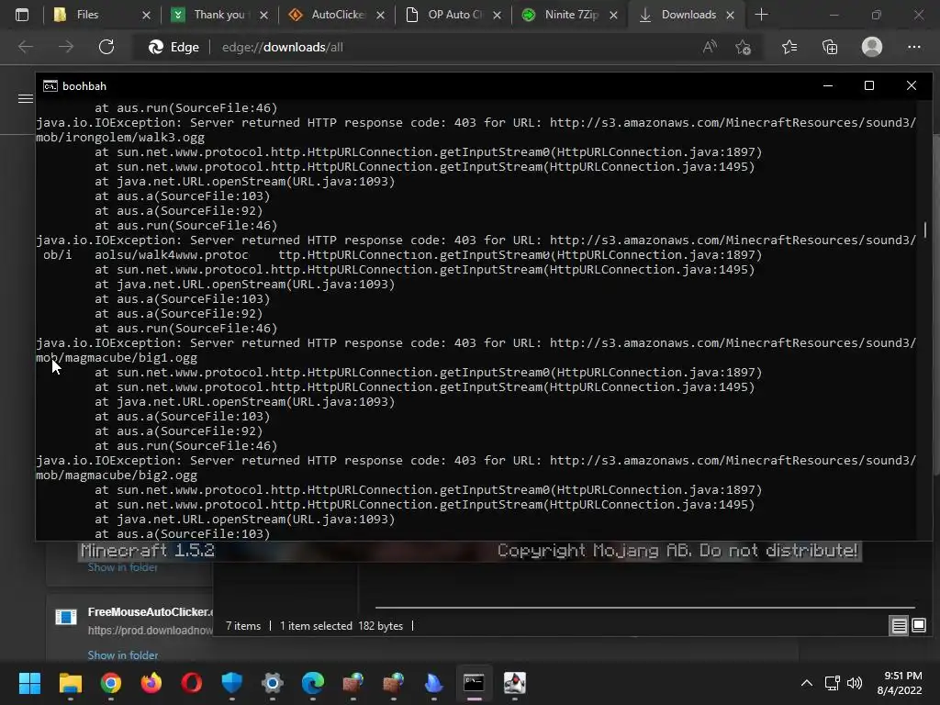Click 1 item selected 182 bytes status

pos(341,626)
